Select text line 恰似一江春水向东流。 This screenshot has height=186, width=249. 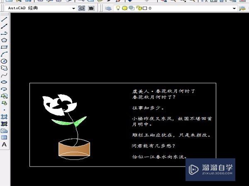coord(159,157)
